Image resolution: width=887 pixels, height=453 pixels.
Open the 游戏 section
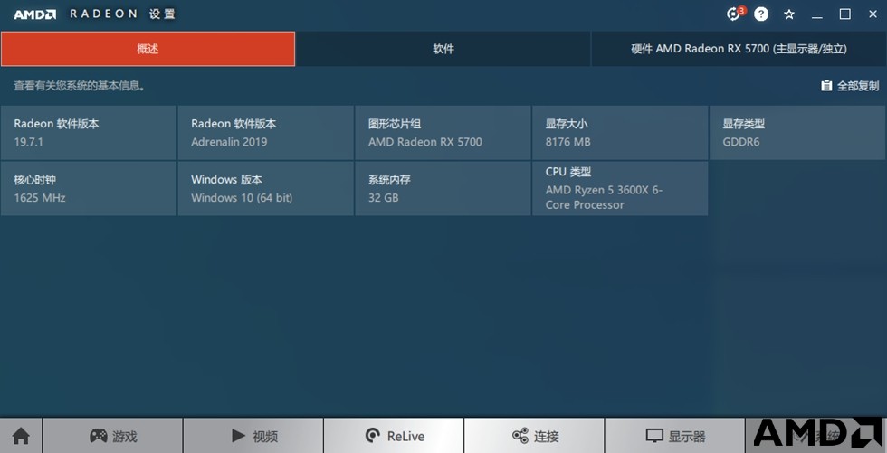tap(112, 436)
